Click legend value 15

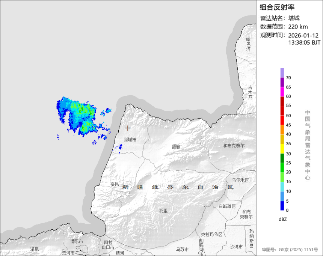coord(288,182)
